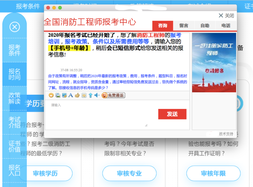Viewport: 253px width, 187px height.
Task: Click the 技术支持 link in popup footer
Action: 226,134
